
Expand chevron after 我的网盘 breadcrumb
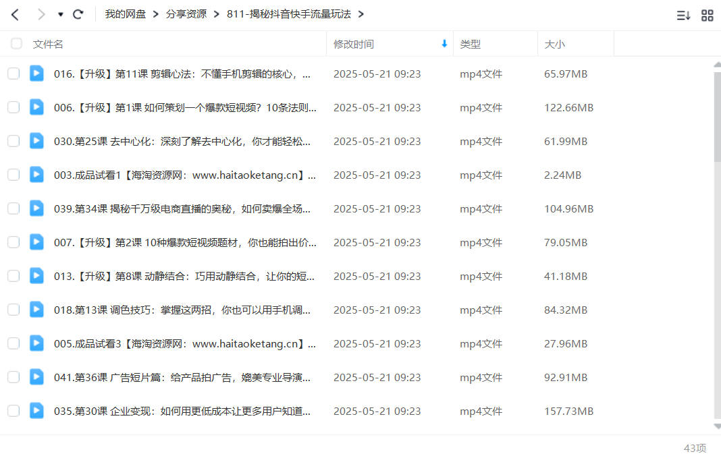[156, 14]
